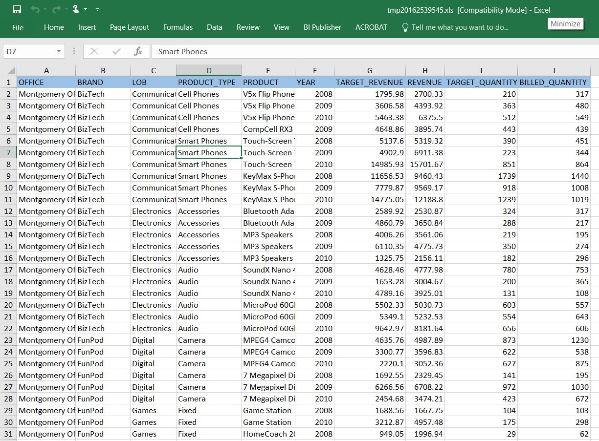Click the Redo arrow icon
Image resolution: width=599 pixels, height=441 pixels.
click(x=55, y=9)
